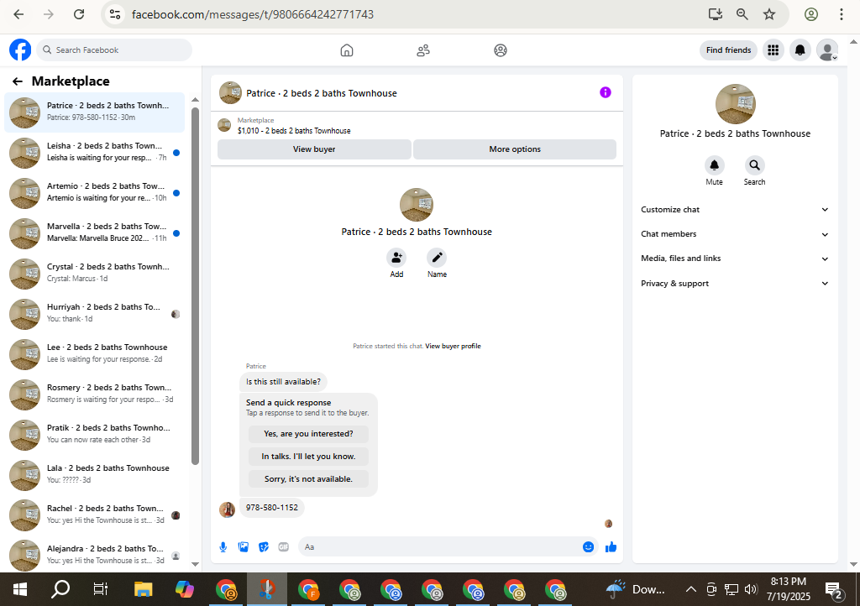Mute conversation with bell icon

[x=714, y=165]
